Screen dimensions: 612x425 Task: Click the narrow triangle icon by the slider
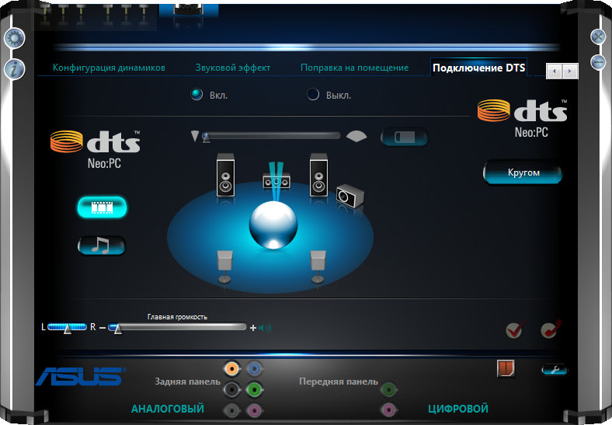tap(195, 136)
